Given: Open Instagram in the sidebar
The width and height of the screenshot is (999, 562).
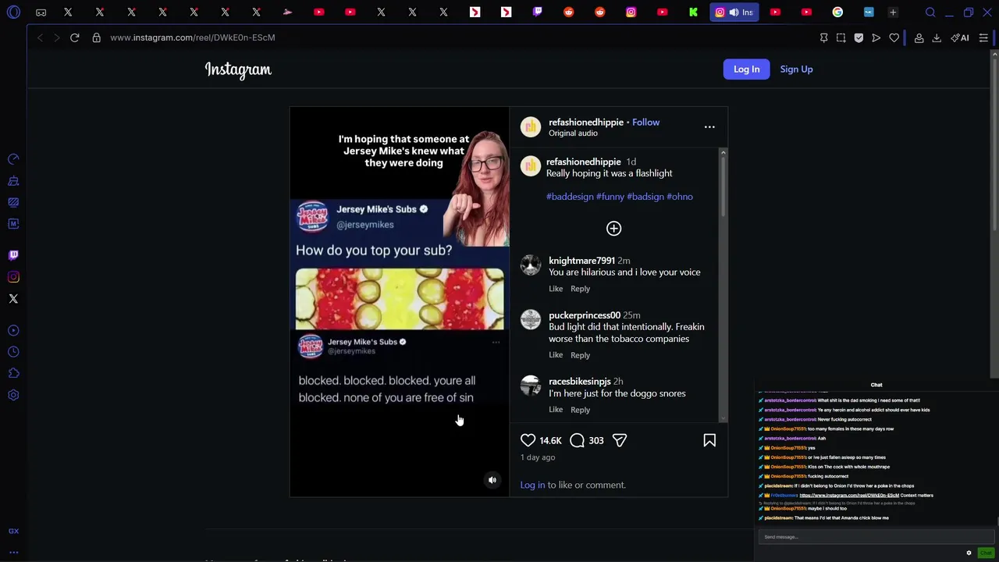Looking at the screenshot, I should click(13, 277).
